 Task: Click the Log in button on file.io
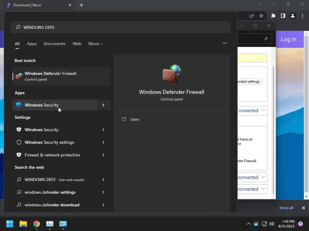coord(288,39)
